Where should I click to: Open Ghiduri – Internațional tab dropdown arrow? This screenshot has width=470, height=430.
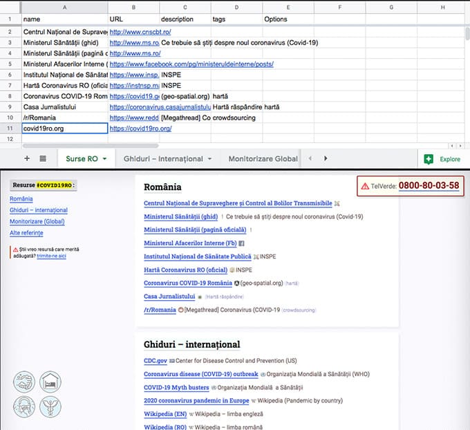209,159
